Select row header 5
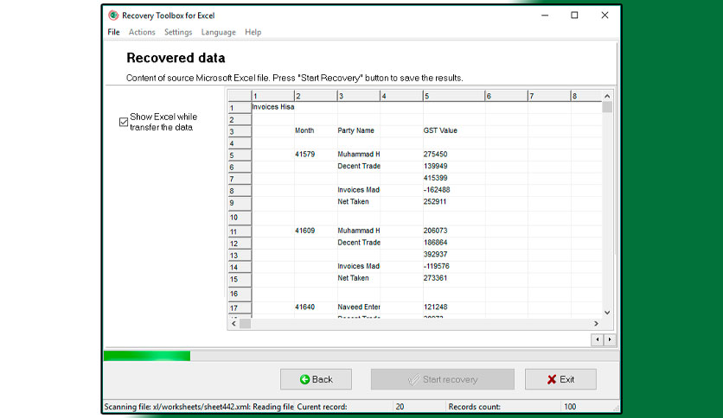 coord(240,155)
